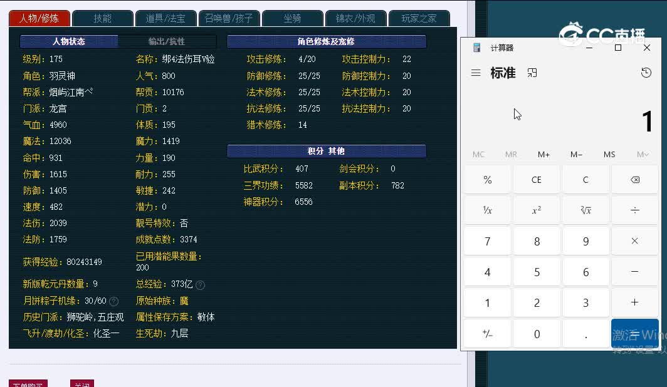Click the calculator display value 1
This screenshot has width=667, height=387.
click(x=647, y=121)
